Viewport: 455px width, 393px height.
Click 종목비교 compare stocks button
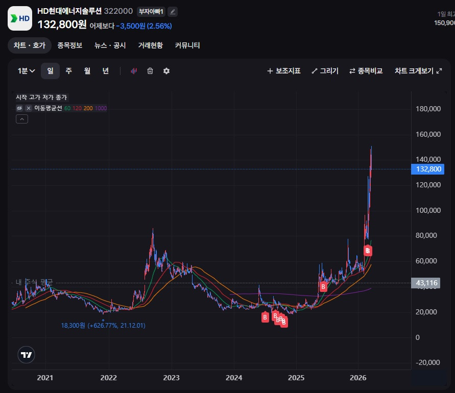366,71
